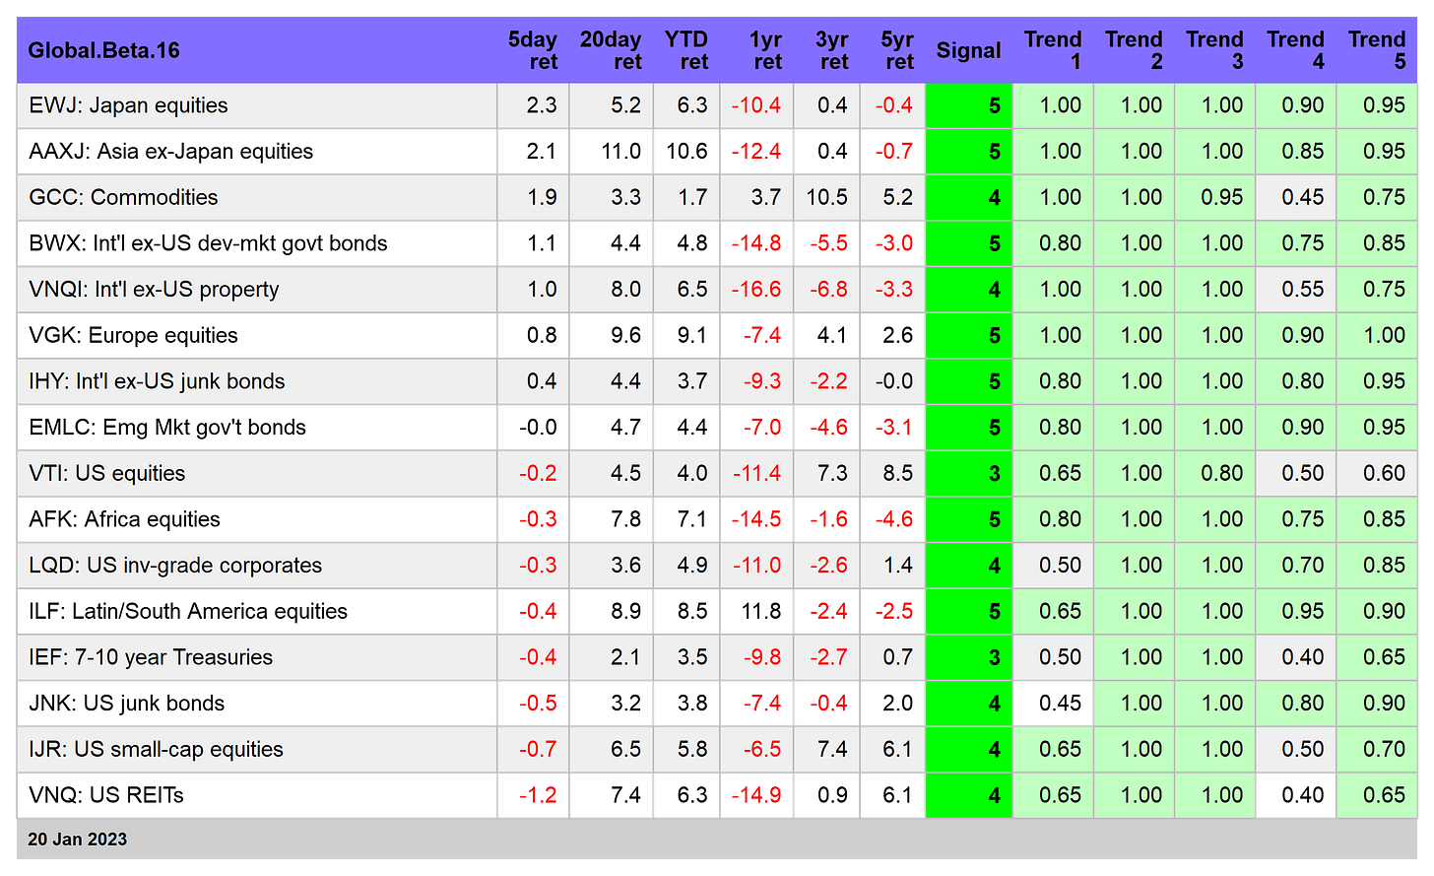Click VNQ's 5day return of -1.2
This screenshot has width=1434, height=876.
[539, 795]
